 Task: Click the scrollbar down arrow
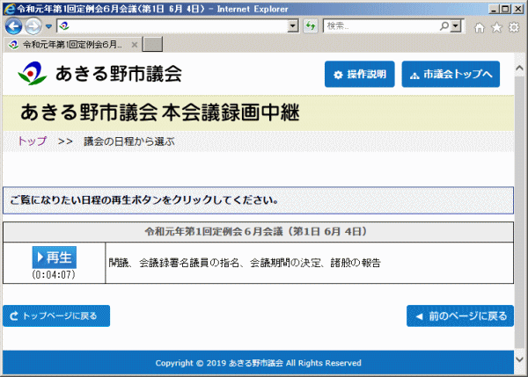tap(519, 359)
